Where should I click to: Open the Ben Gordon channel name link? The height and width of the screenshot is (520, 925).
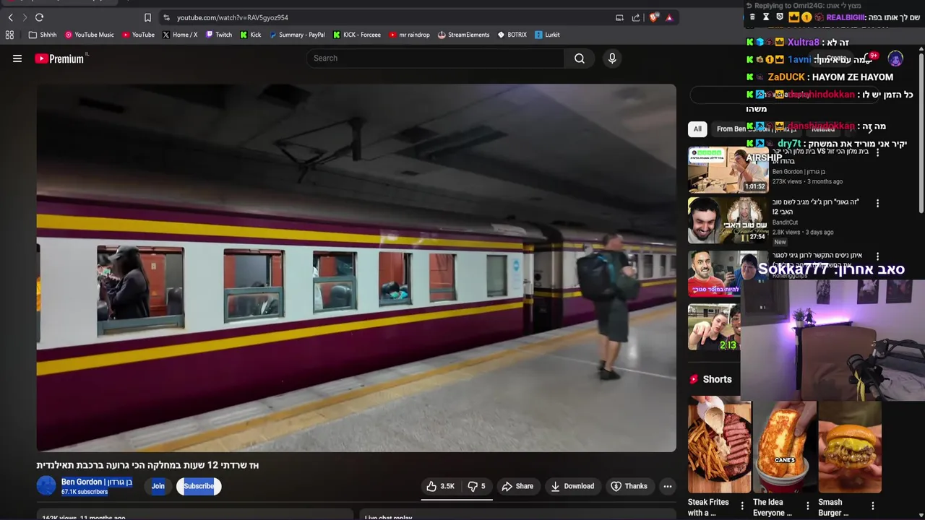pyautogui.click(x=97, y=482)
